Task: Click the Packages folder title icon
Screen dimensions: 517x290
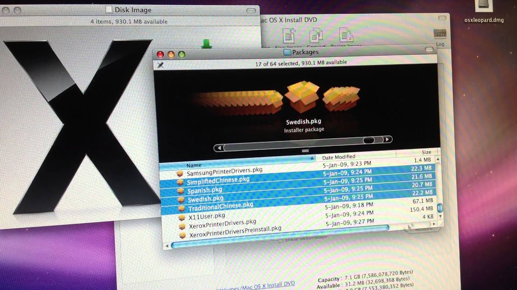Action: [x=287, y=52]
